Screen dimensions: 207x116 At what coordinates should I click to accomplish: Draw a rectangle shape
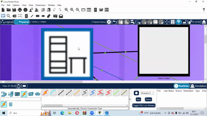38,16
